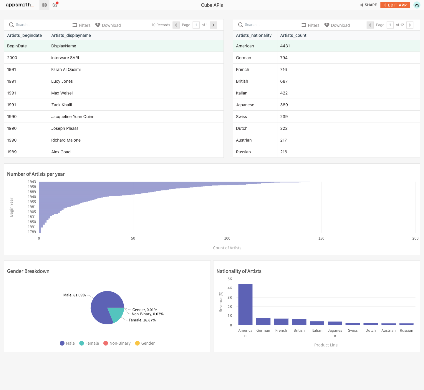Screen dimensions: 424x390
Task: Open Filters on the Artists table
Action: coord(81,25)
